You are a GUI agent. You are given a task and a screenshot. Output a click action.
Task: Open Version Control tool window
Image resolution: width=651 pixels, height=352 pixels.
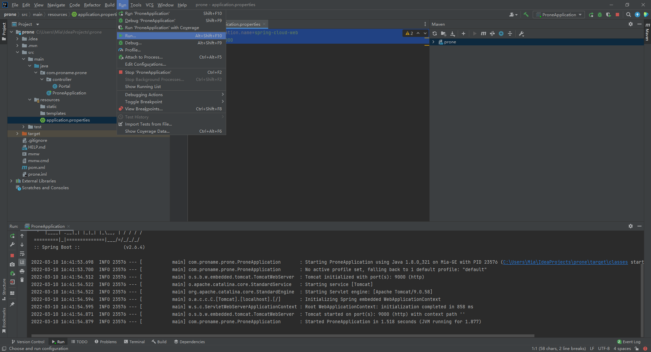(x=28, y=342)
